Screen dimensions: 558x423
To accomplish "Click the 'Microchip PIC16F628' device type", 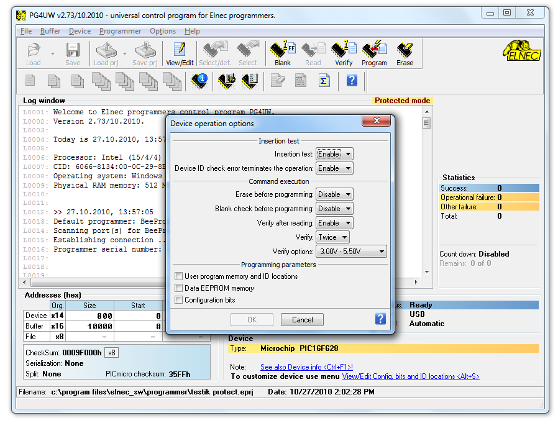I will click(x=300, y=348).
